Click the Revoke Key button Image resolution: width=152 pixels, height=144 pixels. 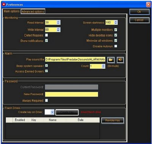click(113, 120)
